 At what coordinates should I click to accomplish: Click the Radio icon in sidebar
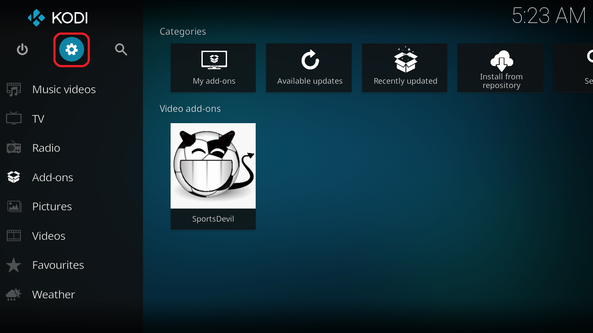click(14, 148)
